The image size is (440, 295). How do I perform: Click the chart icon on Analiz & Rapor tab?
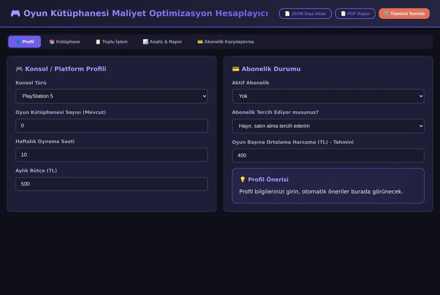coord(145,42)
